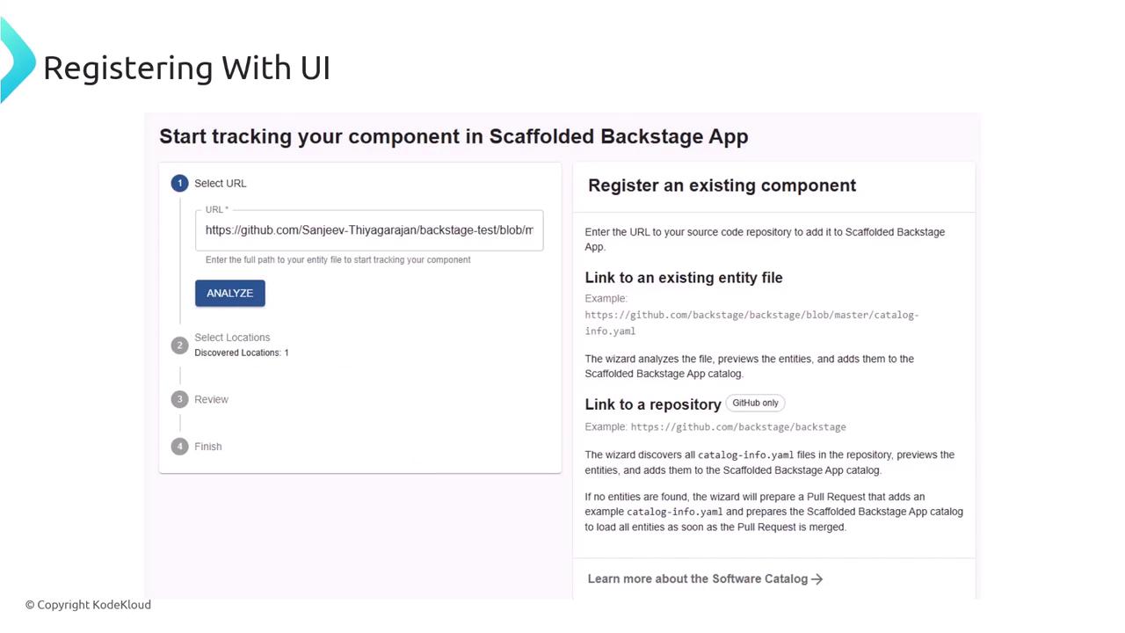Select the "Select URL" step label
This screenshot has height=633, width=1125.
tap(221, 184)
